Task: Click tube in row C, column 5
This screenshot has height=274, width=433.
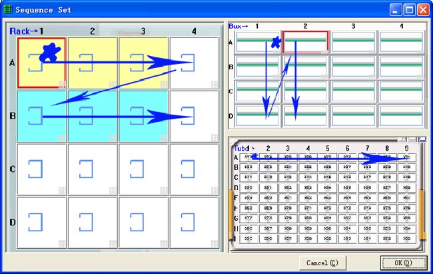Action: [x=328, y=178]
